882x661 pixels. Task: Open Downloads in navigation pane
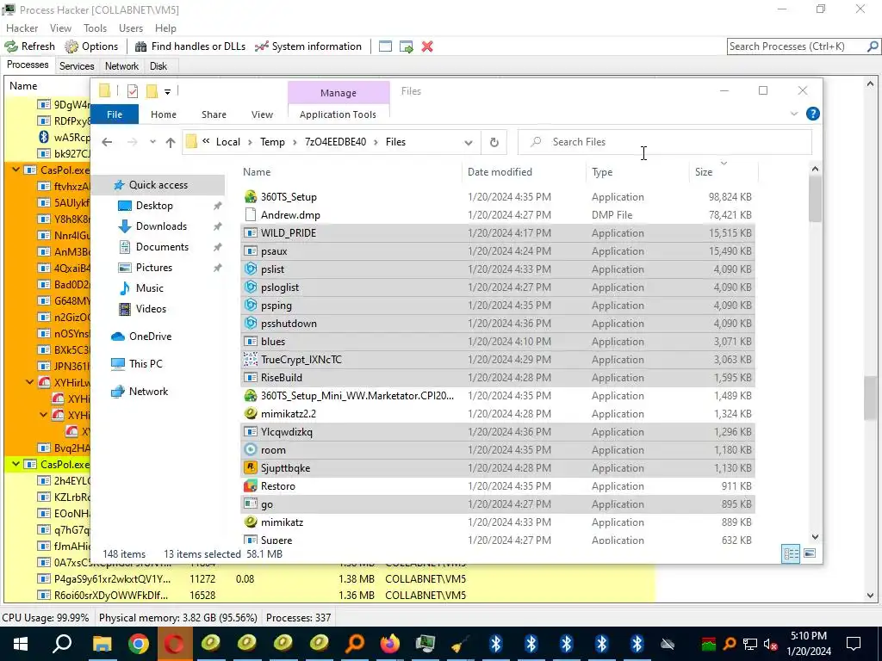161,226
